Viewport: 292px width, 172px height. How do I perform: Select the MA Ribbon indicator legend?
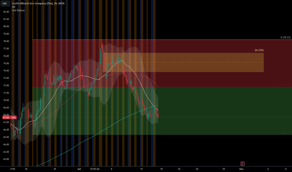click(18, 10)
